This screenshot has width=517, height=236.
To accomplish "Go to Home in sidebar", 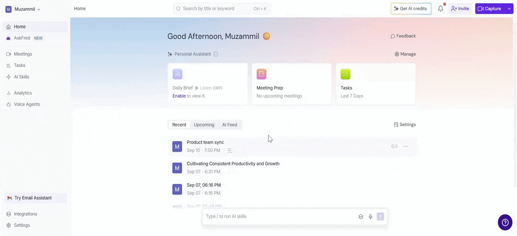I will (36, 27).
